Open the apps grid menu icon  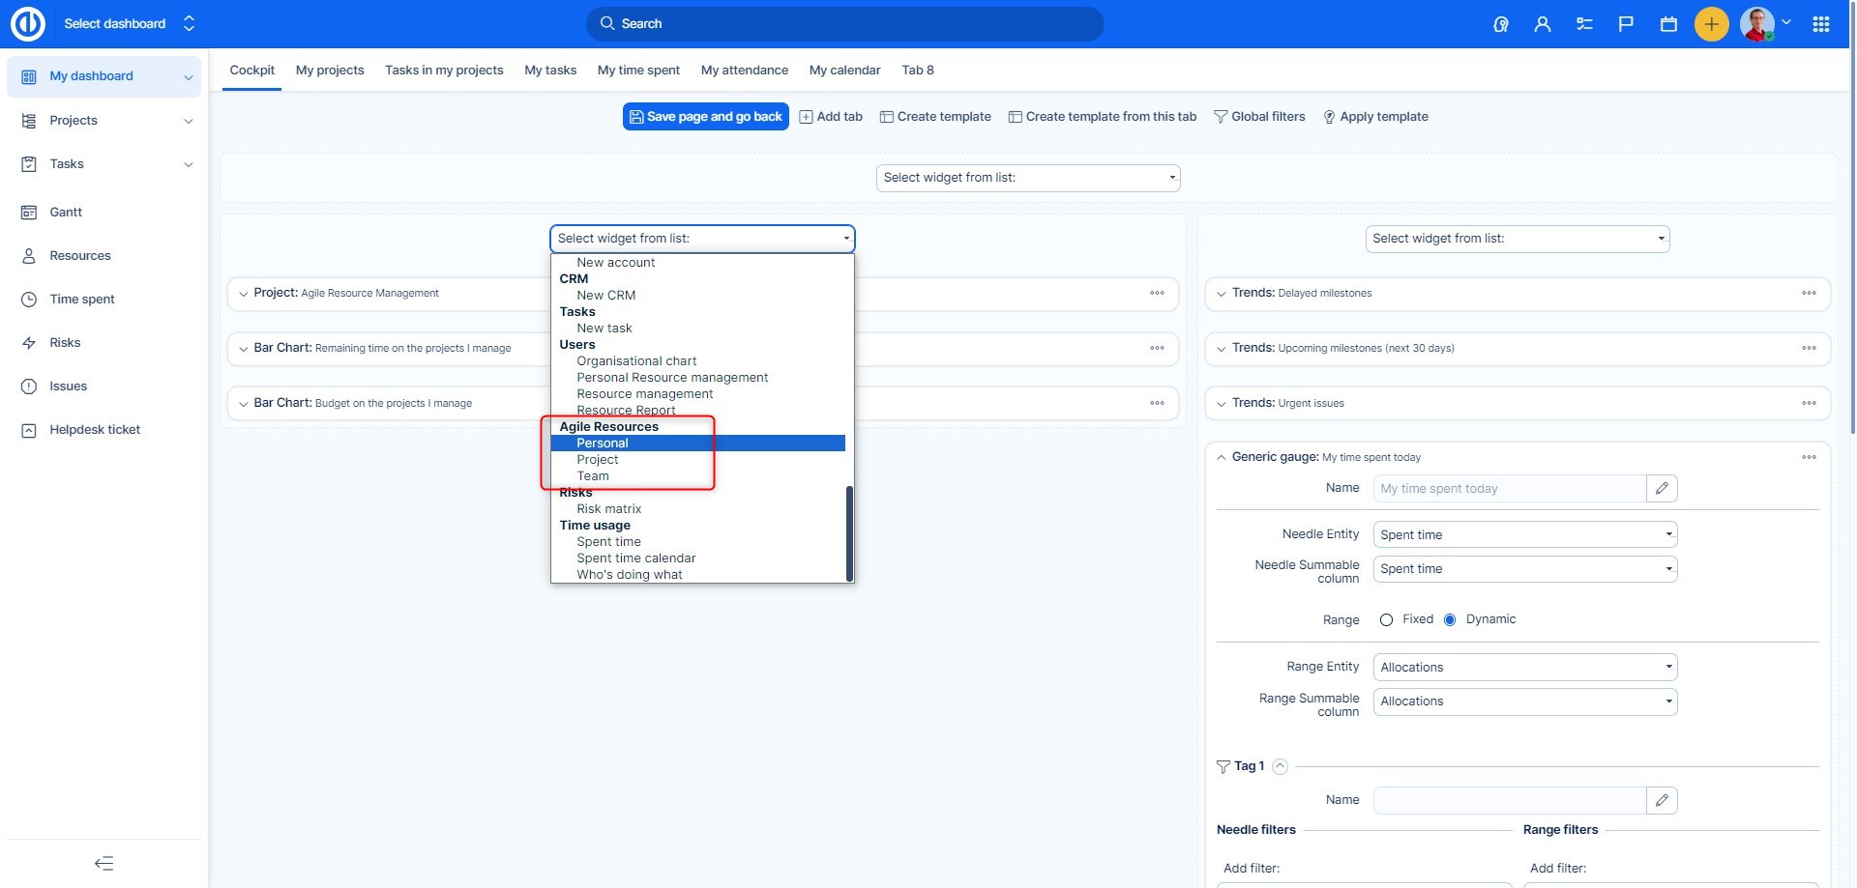[1821, 24]
